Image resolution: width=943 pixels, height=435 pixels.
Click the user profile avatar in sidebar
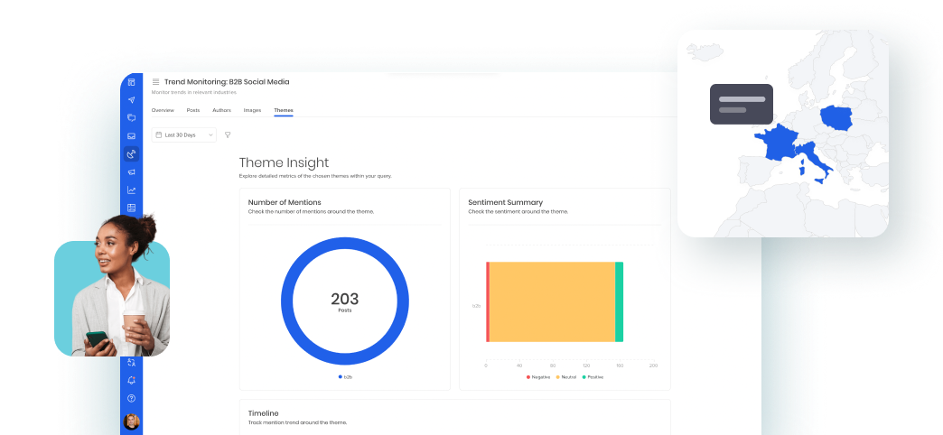tap(131, 421)
